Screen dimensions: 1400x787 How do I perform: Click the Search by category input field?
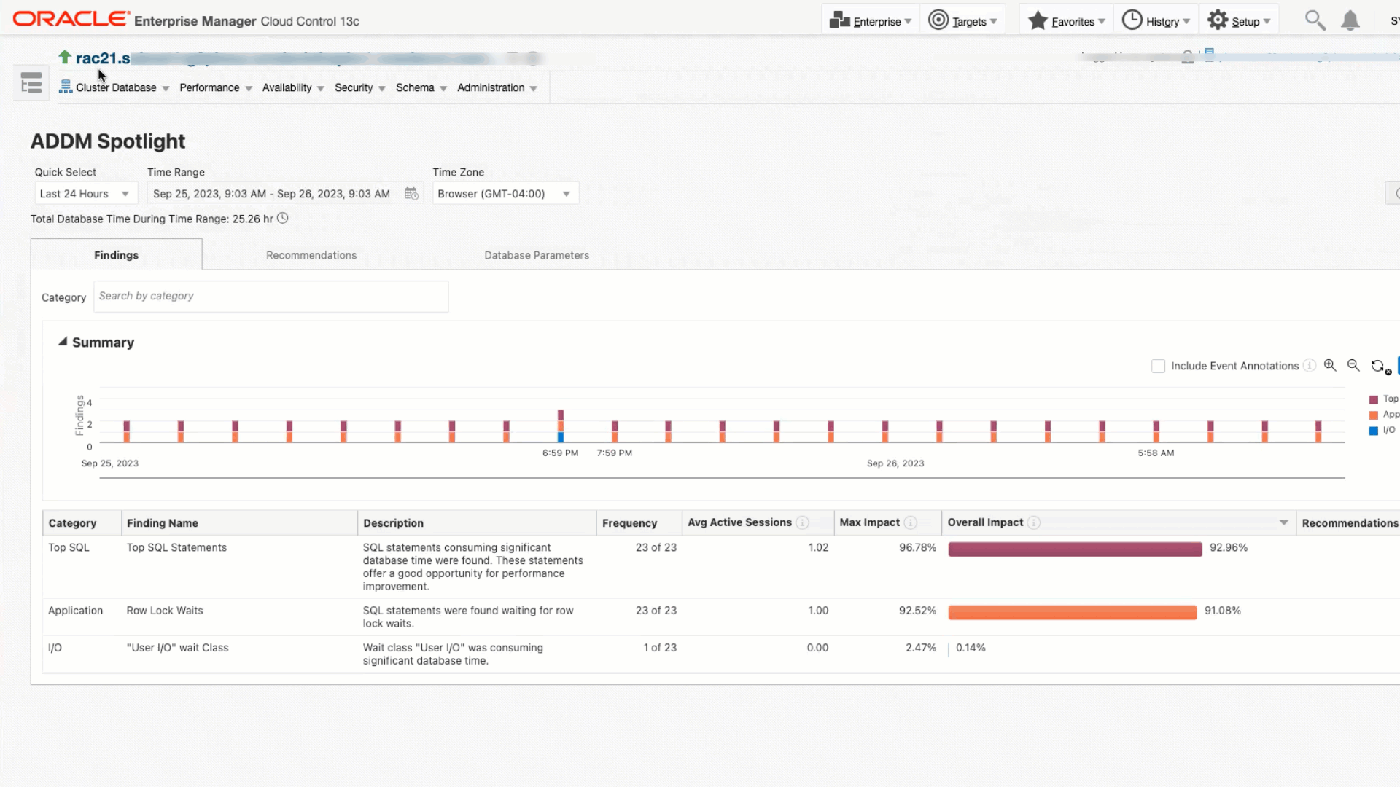point(271,297)
